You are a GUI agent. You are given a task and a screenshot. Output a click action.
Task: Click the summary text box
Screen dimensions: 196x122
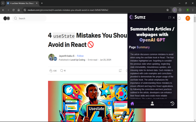click(152, 75)
